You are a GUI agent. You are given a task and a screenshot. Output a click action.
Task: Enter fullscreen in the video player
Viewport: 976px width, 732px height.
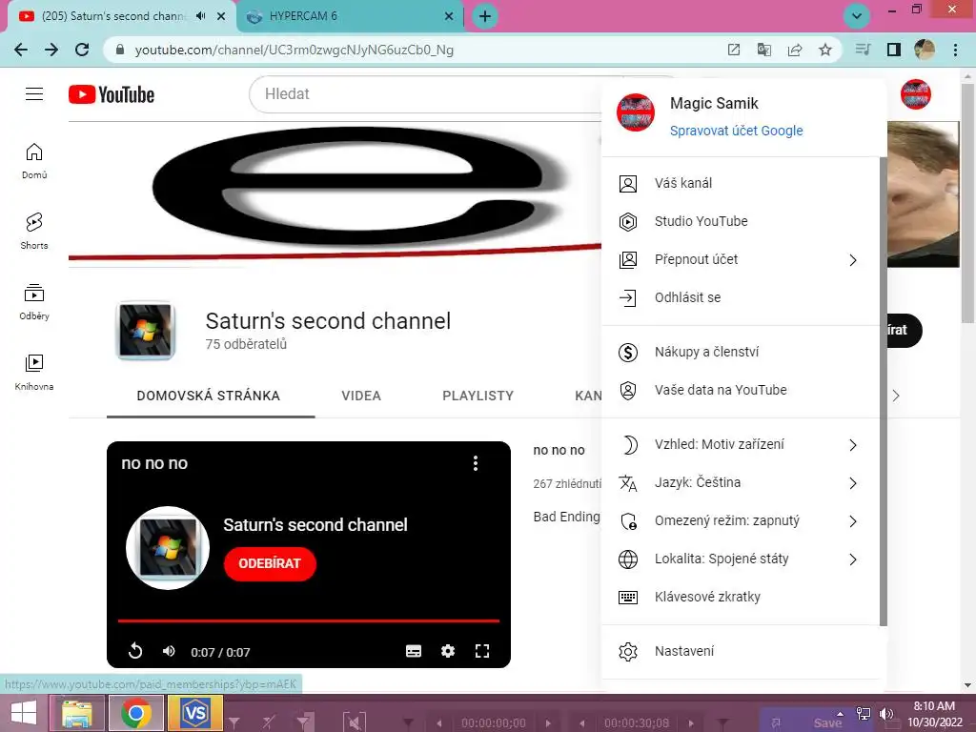click(481, 651)
